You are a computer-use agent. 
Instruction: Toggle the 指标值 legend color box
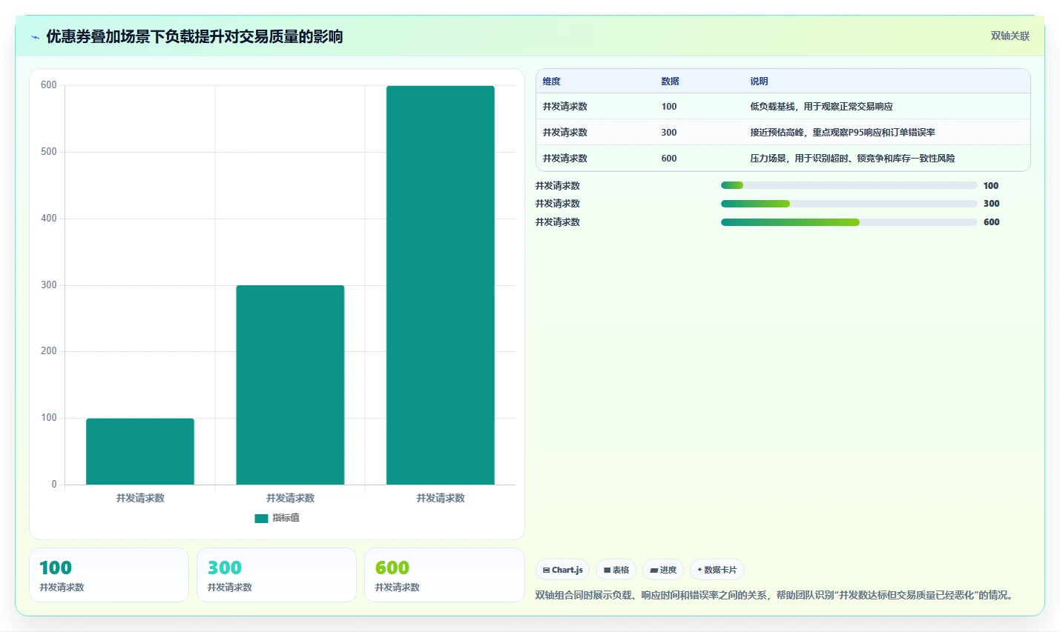click(x=261, y=519)
